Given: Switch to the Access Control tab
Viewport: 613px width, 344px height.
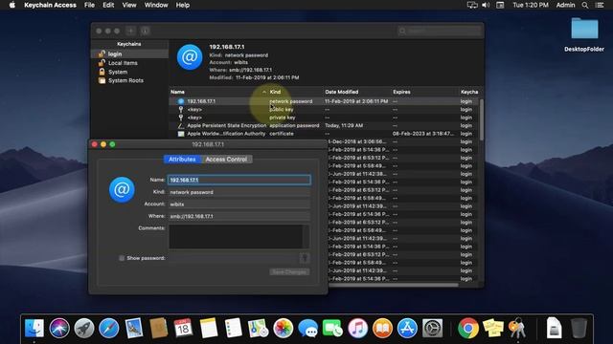Looking at the screenshot, I should tap(226, 160).
